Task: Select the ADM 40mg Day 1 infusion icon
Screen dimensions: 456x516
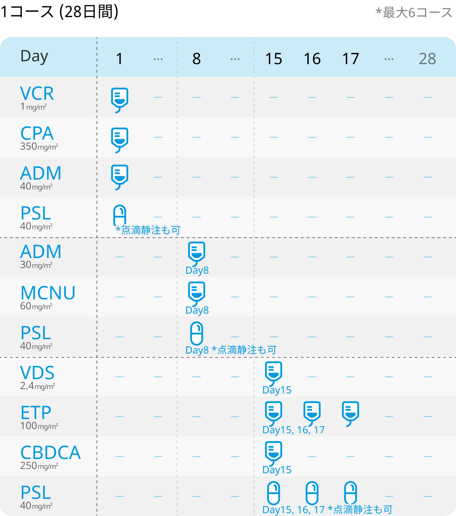Action: (119, 177)
